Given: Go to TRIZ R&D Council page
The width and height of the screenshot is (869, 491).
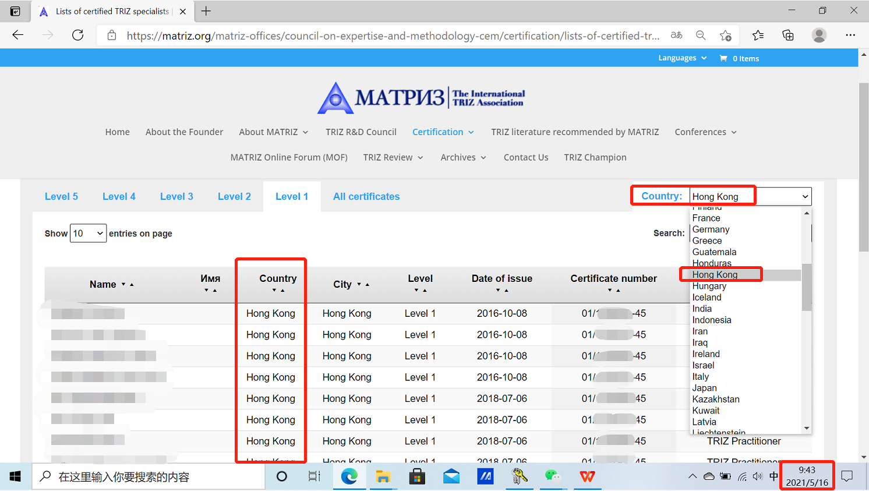Looking at the screenshot, I should coord(361,132).
